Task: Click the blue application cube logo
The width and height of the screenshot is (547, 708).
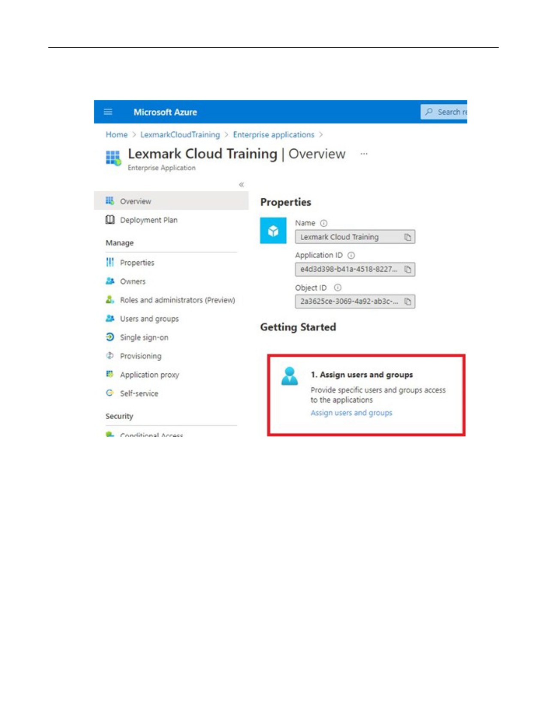Action: pyautogui.click(x=273, y=231)
